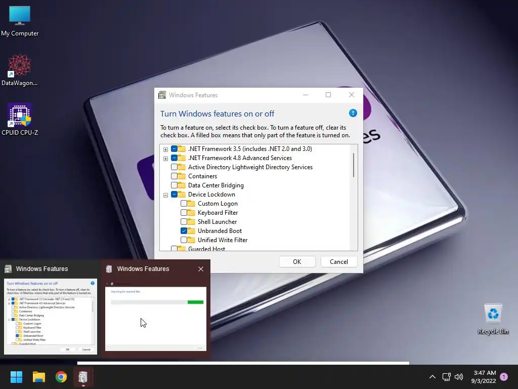Click OK in Windows Features dialog
The image size is (518, 389).
point(297,262)
